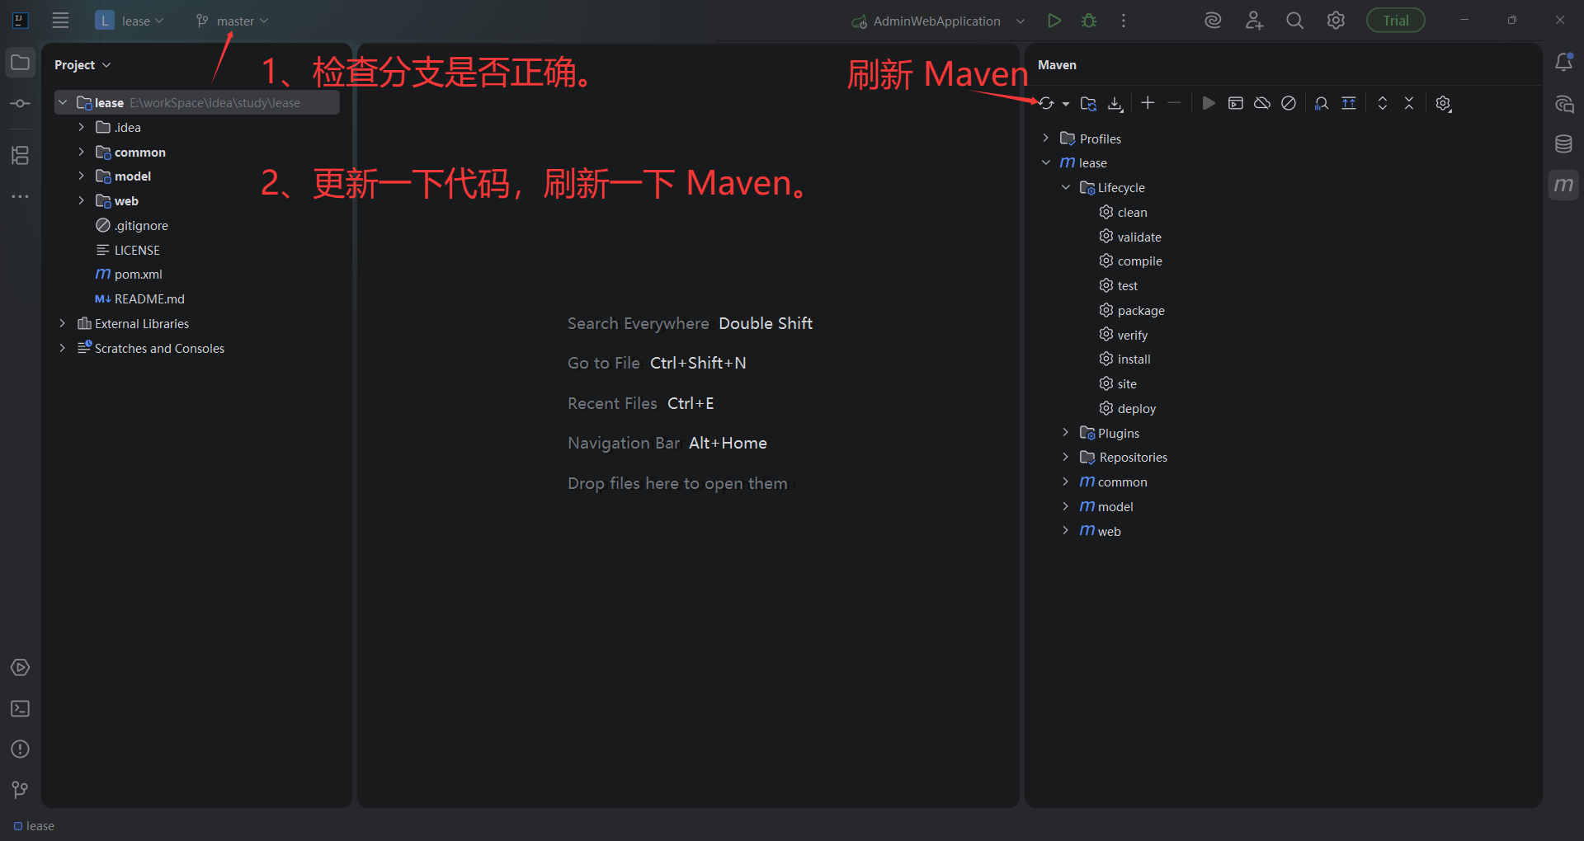
Task: Select pom.xml in project tree
Action: coord(129,275)
